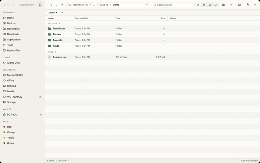Viewport: 260px width, 163px height.
Task: Click the 8.88 GB available text
Action: 249,161
